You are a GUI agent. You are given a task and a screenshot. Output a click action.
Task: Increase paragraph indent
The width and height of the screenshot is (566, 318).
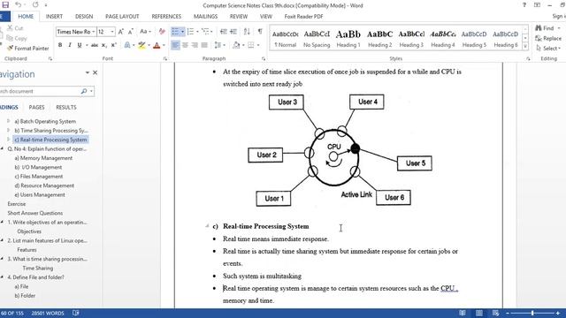(233, 32)
